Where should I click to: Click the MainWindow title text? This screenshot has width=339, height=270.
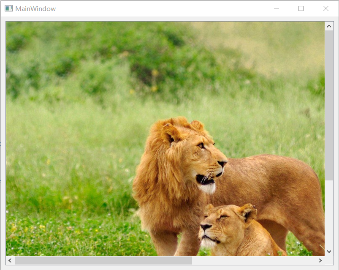36,8
